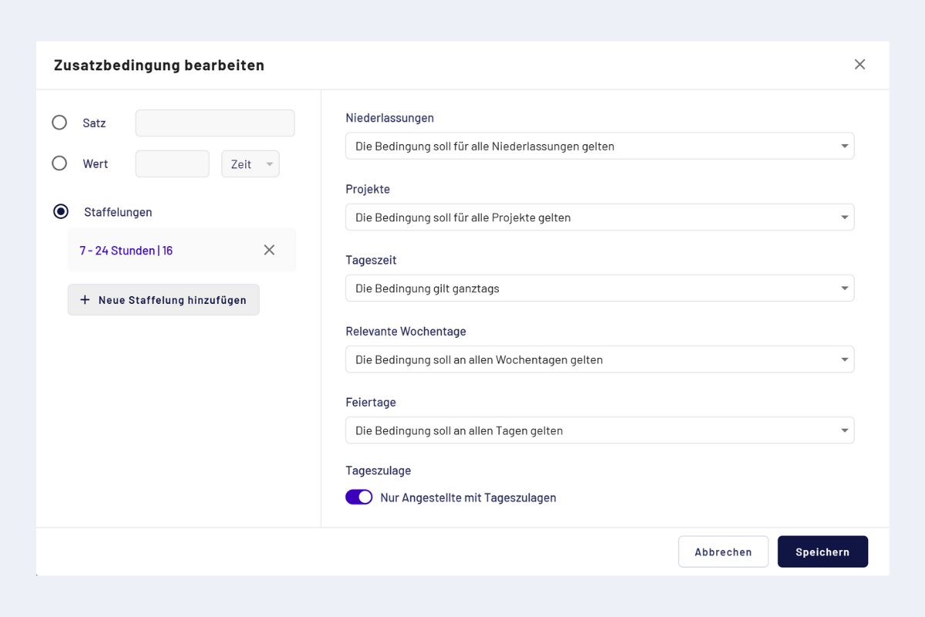Select the Staffelungen radio button
Image resolution: width=925 pixels, height=617 pixels.
61,211
